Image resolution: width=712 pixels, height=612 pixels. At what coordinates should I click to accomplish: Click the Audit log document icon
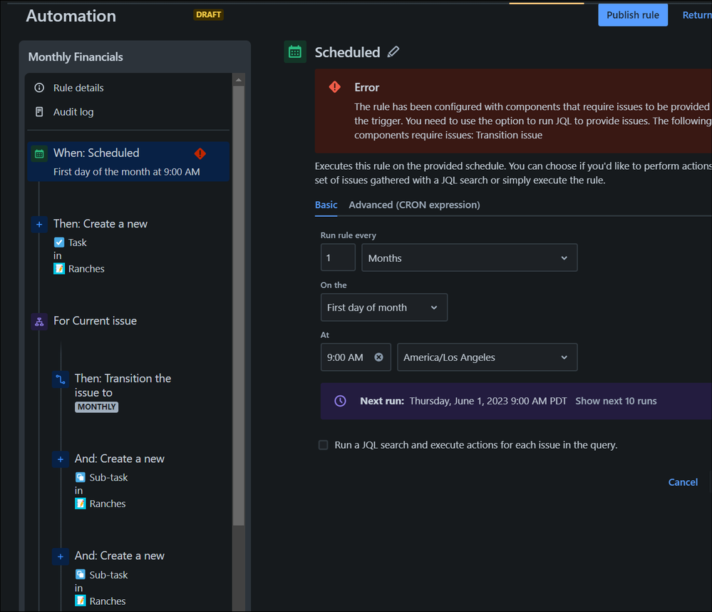point(39,112)
